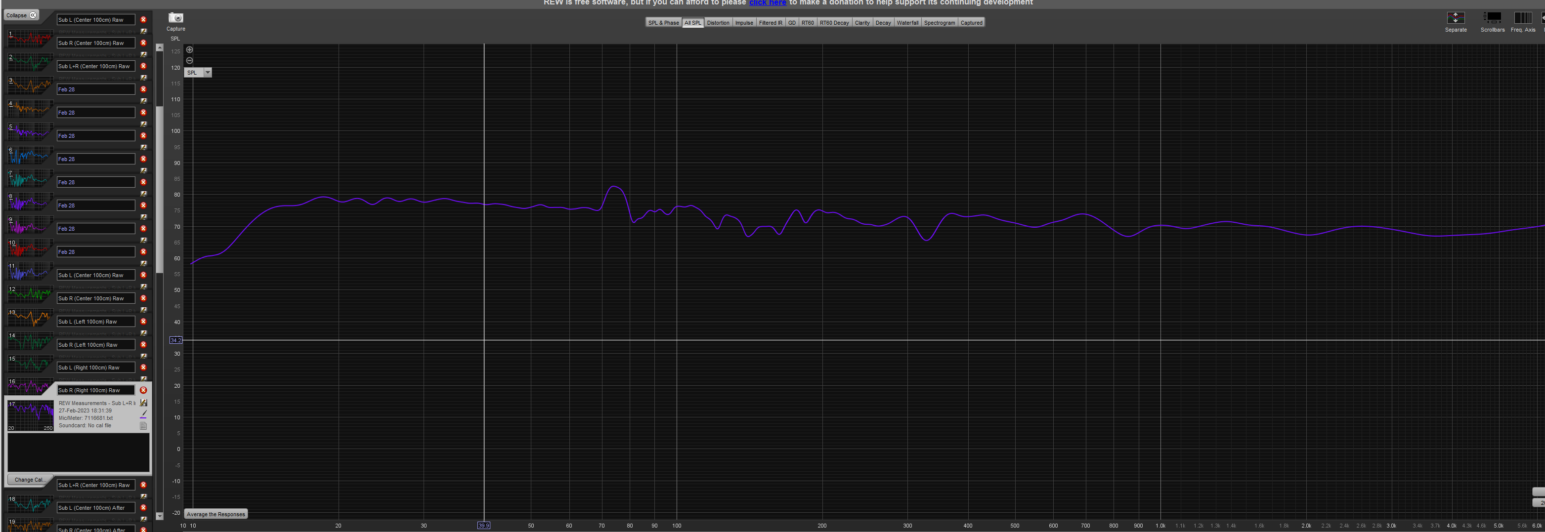This screenshot has width=1545, height=532.
Task: Open the Impulse tab
Action: (x=744, y=23)
